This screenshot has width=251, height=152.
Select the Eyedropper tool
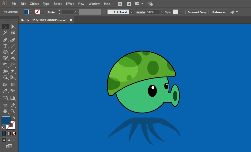point(5,91)
